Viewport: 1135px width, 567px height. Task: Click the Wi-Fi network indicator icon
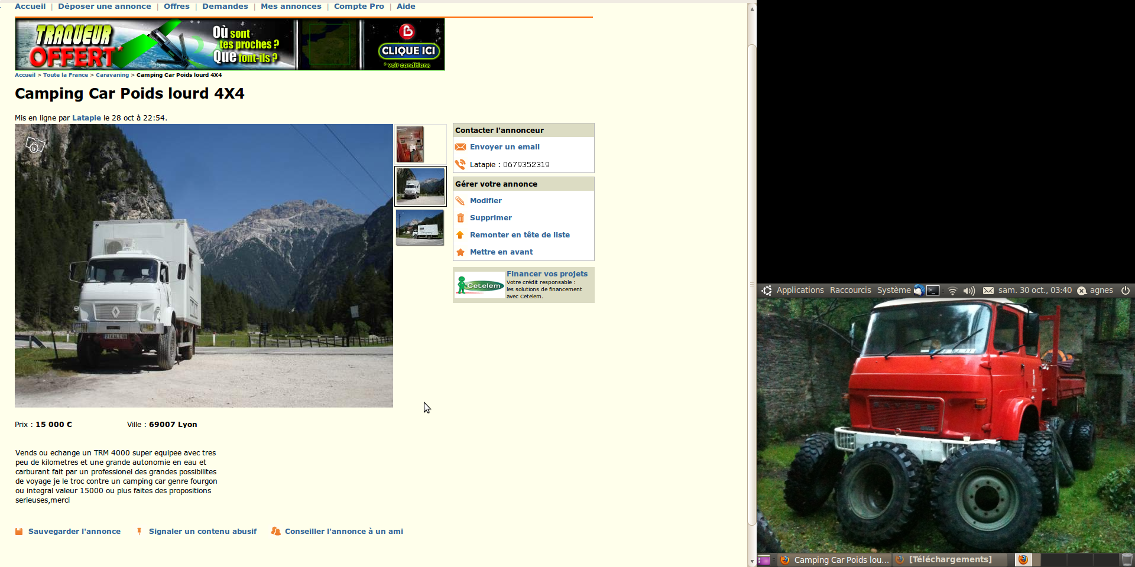click(952, 291)
